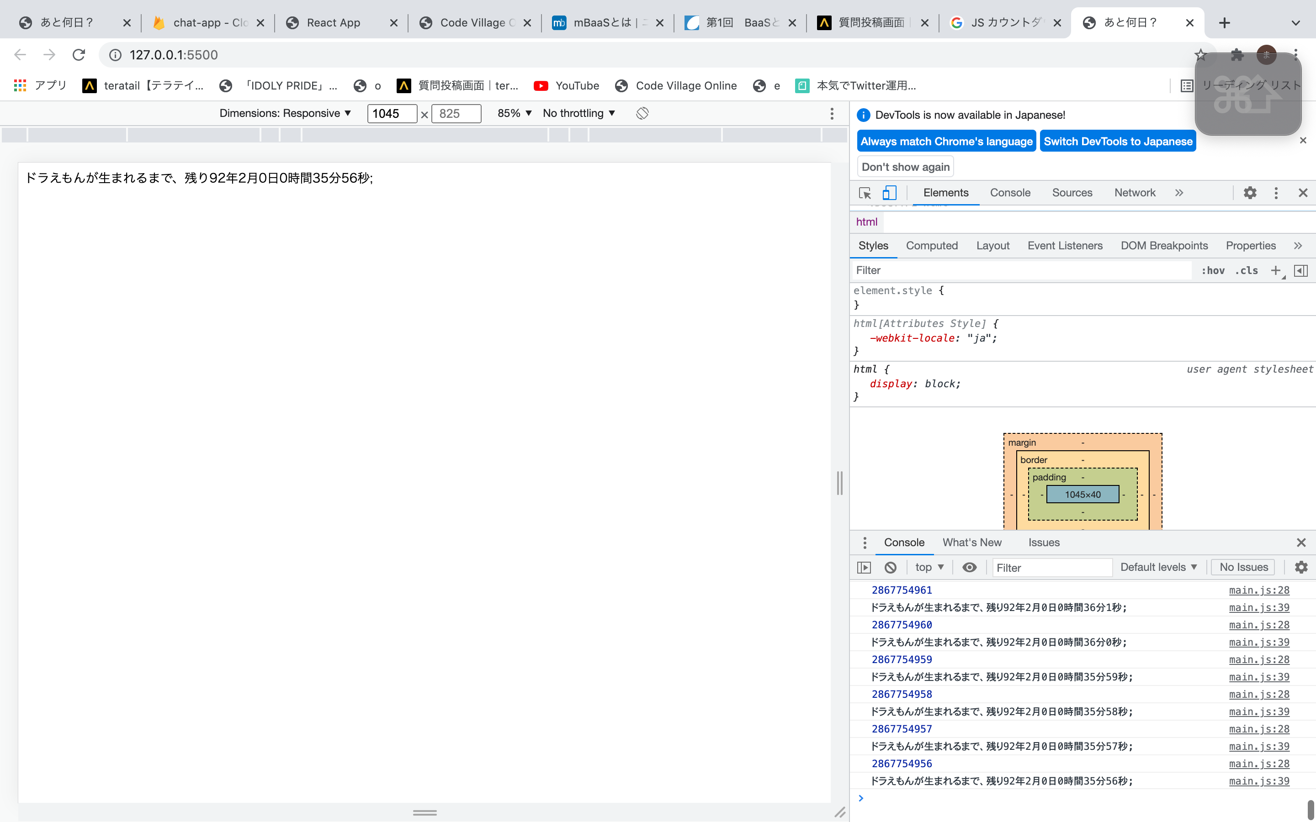Click the vertical pane resize handle
The image size is (1316, 822).
(x=839, y=483)
